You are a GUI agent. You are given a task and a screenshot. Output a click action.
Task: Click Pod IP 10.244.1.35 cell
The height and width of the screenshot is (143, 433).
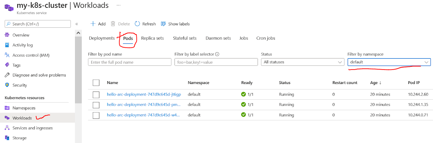[x=418, y=104]
